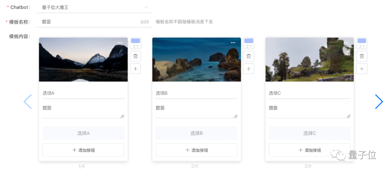Delete card 1/4 with the trash icon
Image resolution: width=389 pixels, height=172 pixels.
[135, 56]
